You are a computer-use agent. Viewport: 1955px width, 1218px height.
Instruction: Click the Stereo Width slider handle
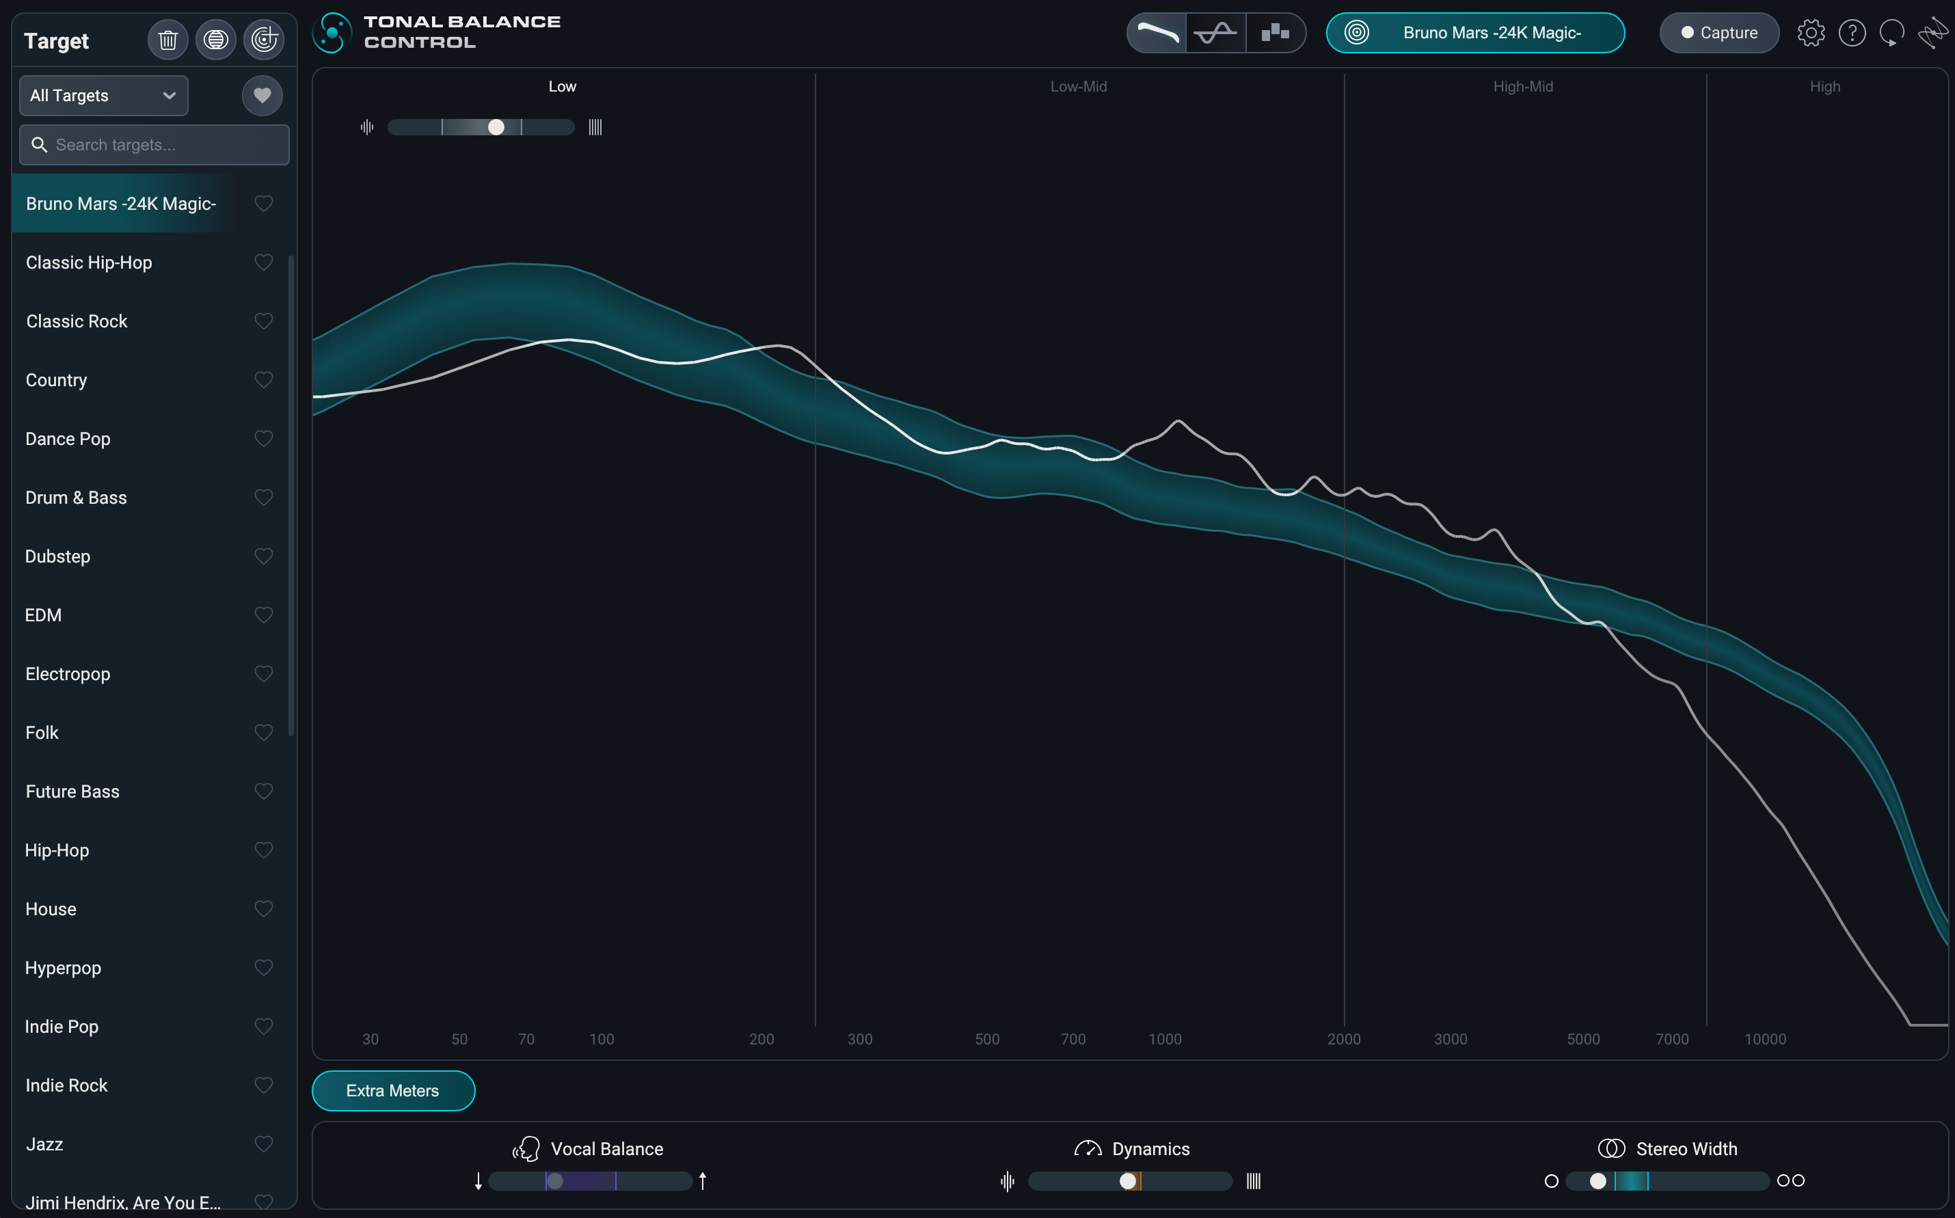pyautogui.click(x=1597, y=1181)
